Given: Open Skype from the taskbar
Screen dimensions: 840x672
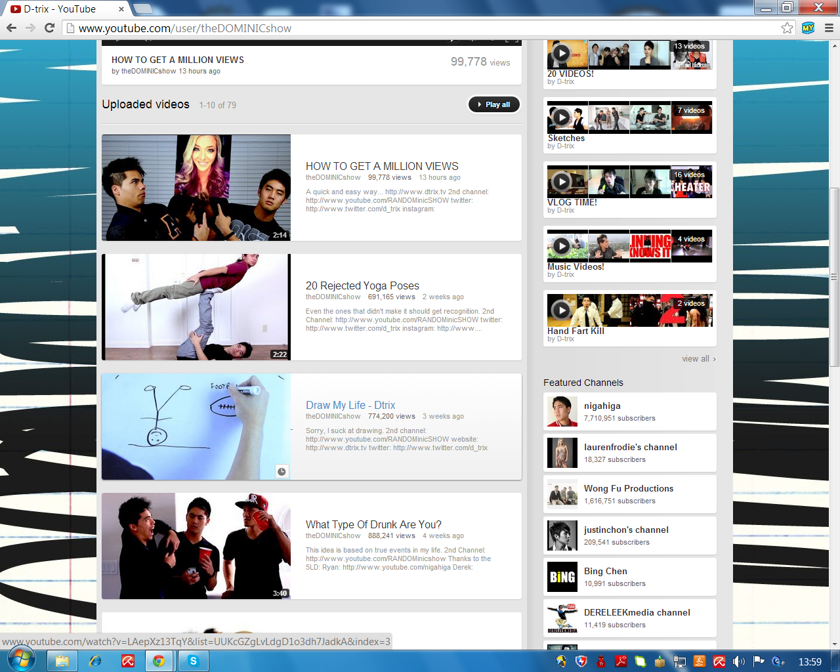Looking at the screenshot, I should pyautogui.click(x=193, y=661).
